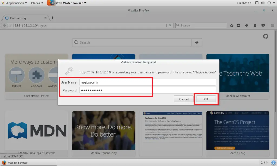Open workspace switcher 1 / 4
The image size is (277, 166).
point(264,162)
